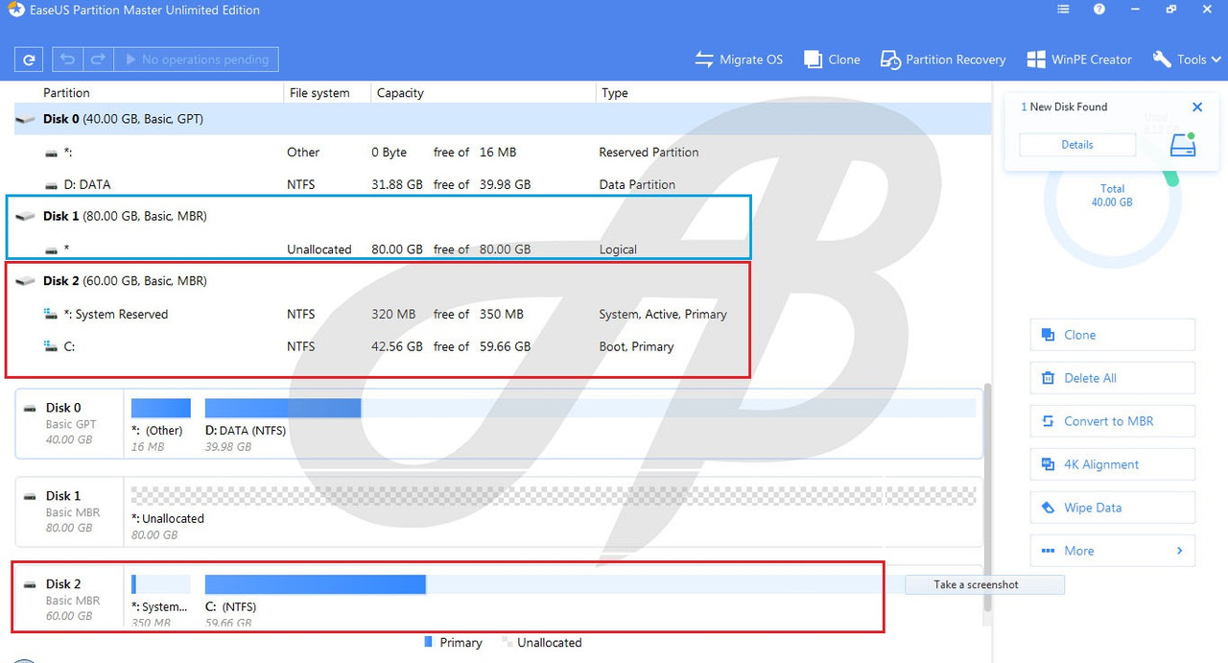Select the System Reserved partition row
The image size is (1228, 663).
click(503, 314)
